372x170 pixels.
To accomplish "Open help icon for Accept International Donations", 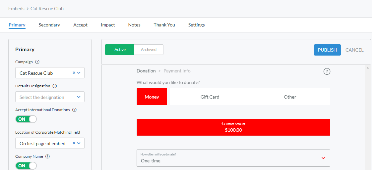I will (x=74, y=110).
